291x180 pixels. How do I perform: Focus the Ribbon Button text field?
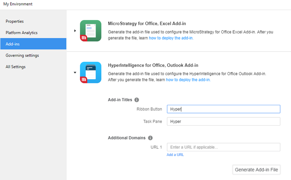coord(224,109)
